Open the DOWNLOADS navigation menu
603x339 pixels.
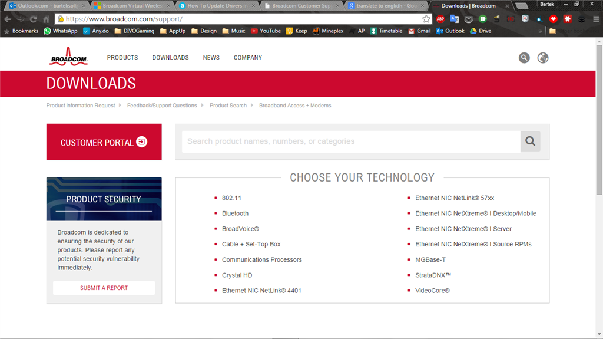click(170, 57)
